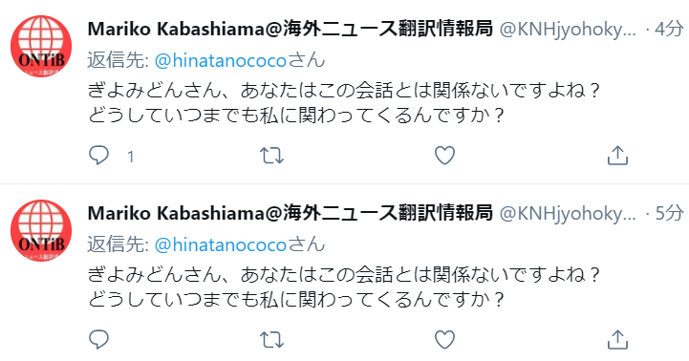Open the 4分 timestamp link

[669, 30]
